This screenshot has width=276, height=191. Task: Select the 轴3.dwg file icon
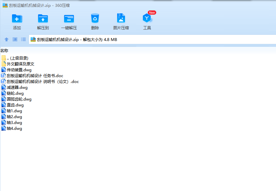pos(4,122)
